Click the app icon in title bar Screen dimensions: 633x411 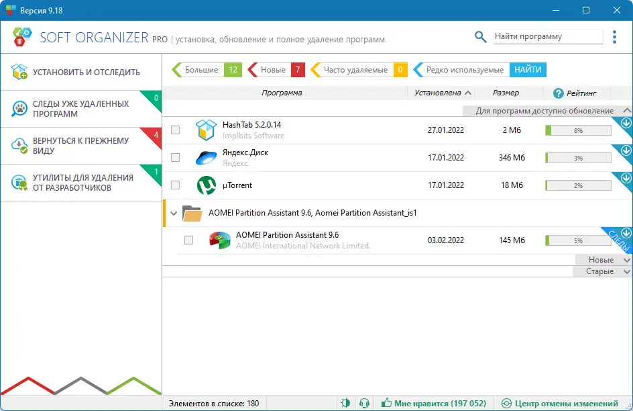pos(11,10)
